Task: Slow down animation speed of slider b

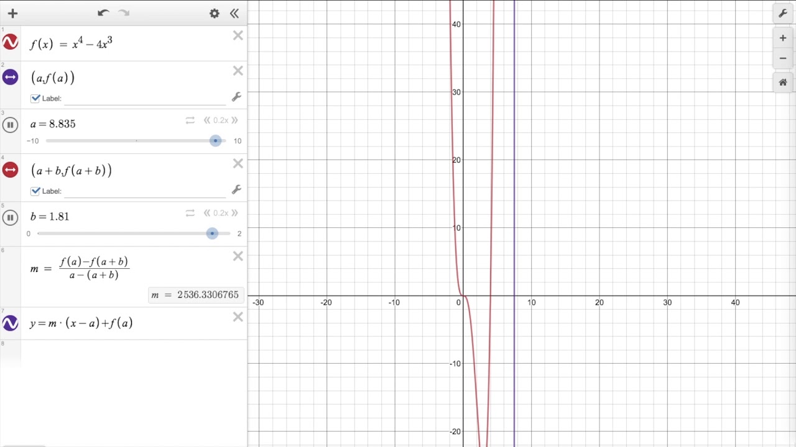Action: [x=207, y=213]
